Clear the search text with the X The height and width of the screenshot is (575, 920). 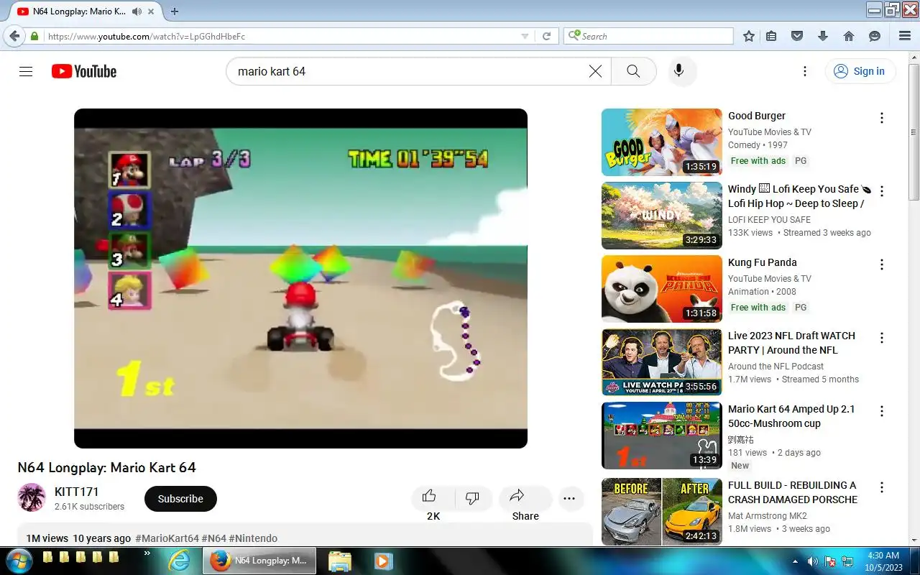coord(595,71)
